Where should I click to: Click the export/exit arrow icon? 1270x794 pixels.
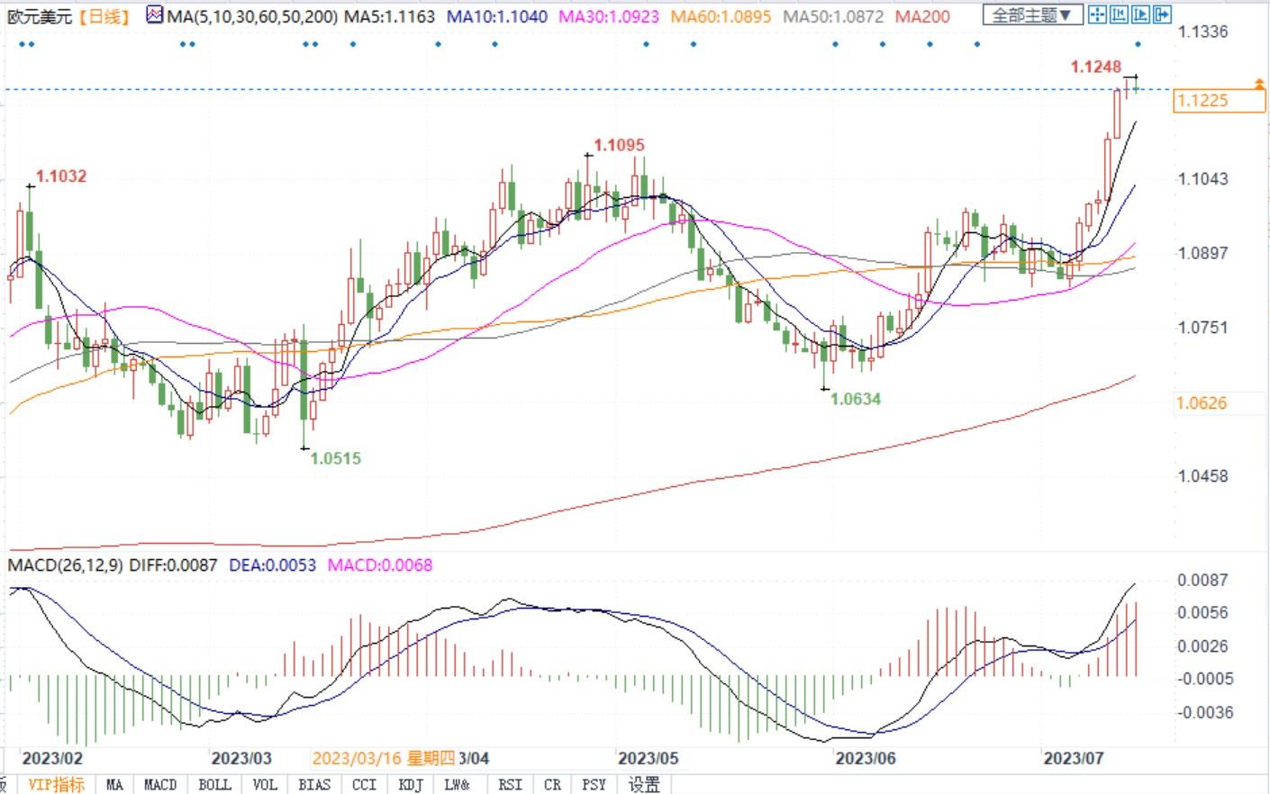pyautogui.click(x=1162, y=14)
